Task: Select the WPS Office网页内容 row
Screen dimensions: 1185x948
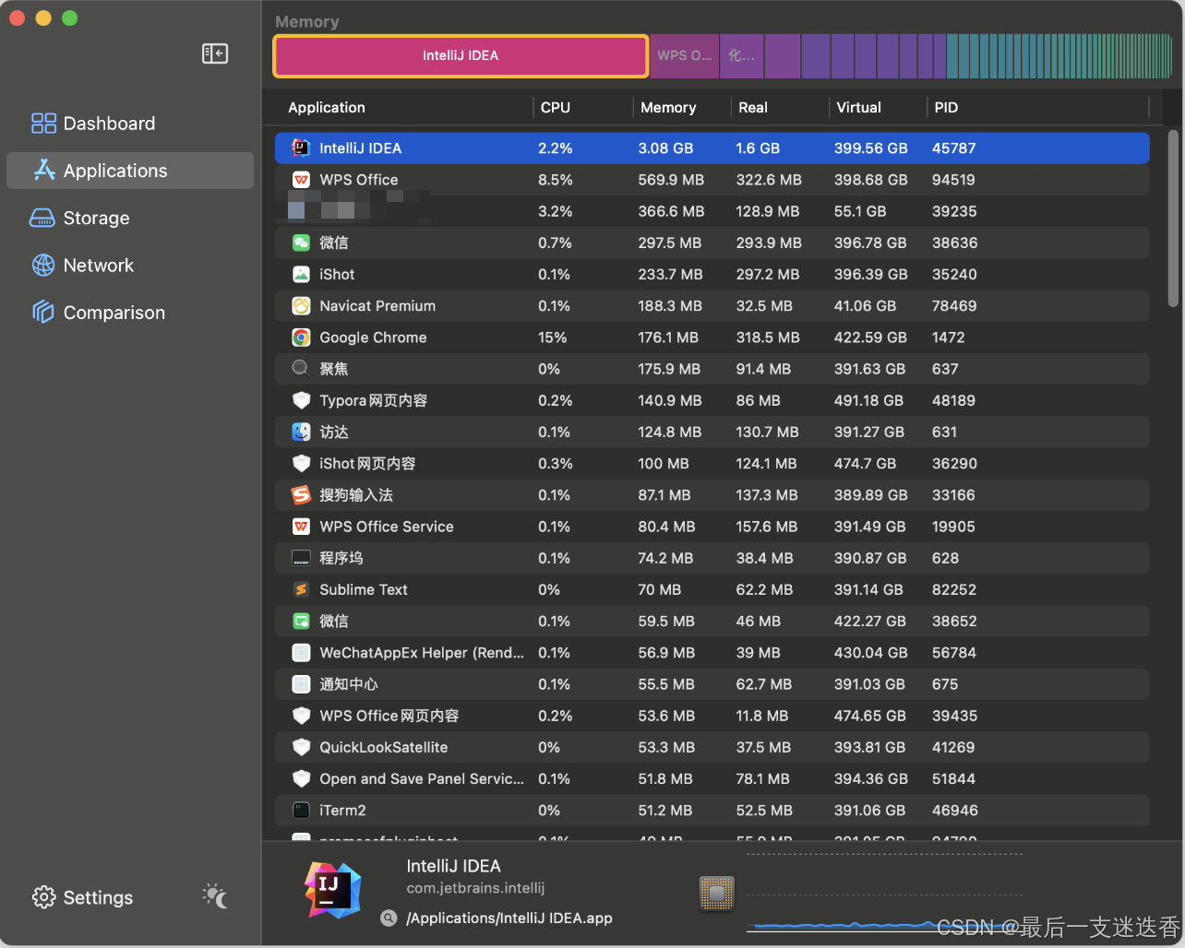Action: (x=712, y=716)
